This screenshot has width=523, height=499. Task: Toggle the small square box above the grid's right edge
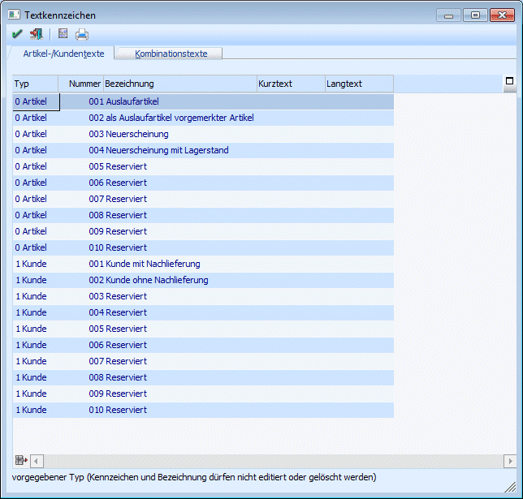click(x=509, y=81)
